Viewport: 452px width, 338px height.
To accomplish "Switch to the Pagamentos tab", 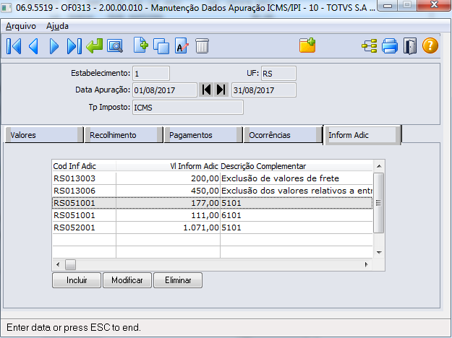I will click(x=203, y=135).
